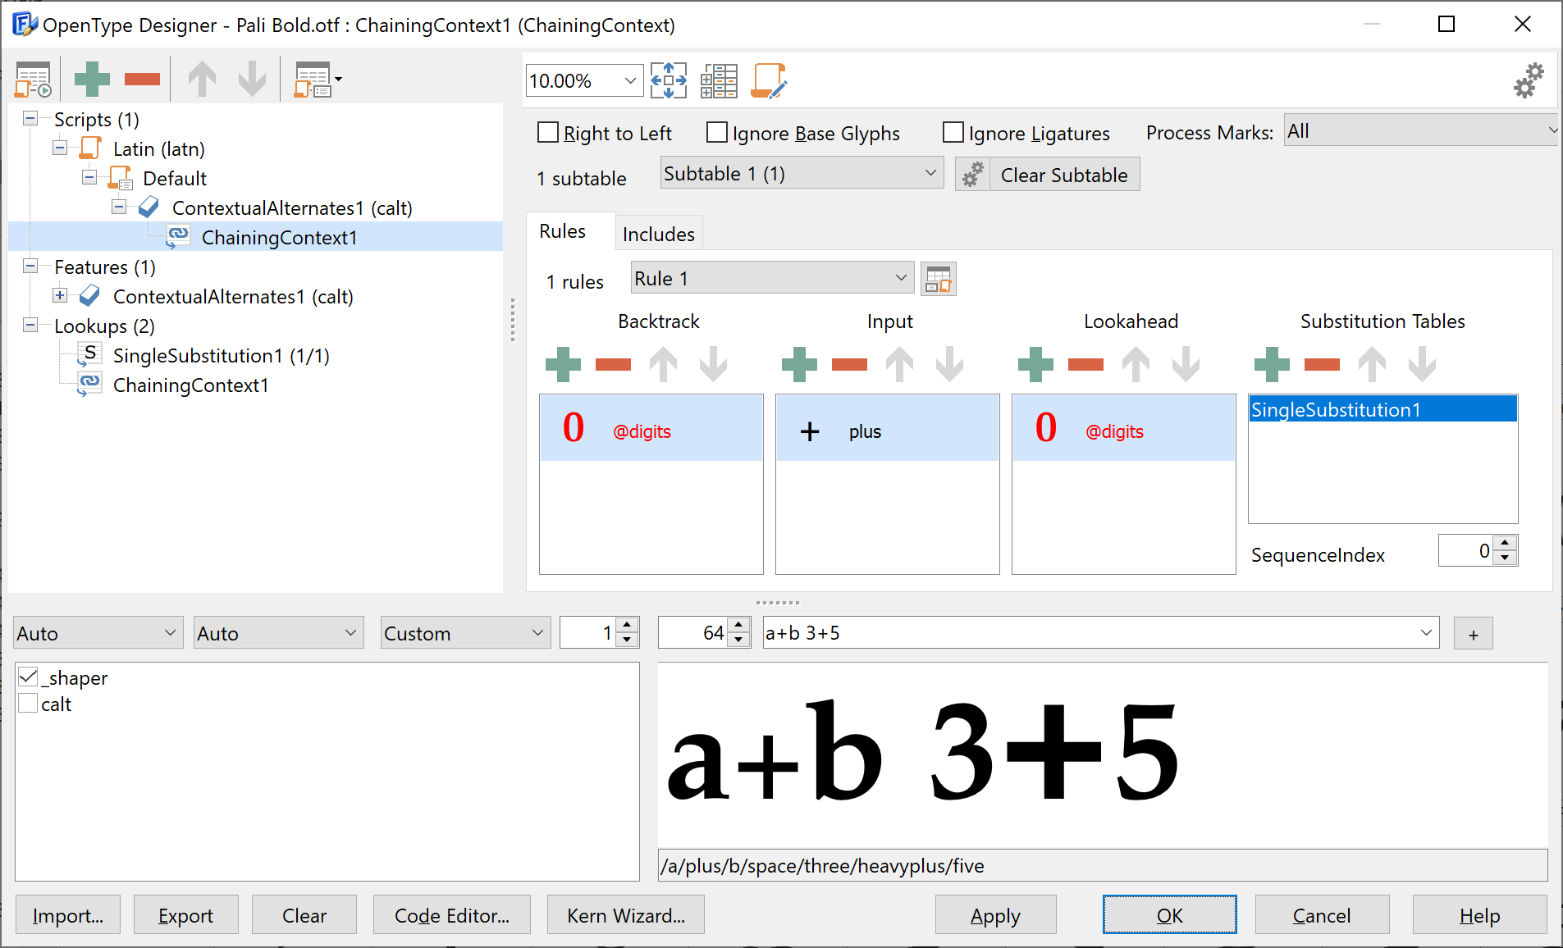Remove Backtrack entry with red minus

(613, 364)
